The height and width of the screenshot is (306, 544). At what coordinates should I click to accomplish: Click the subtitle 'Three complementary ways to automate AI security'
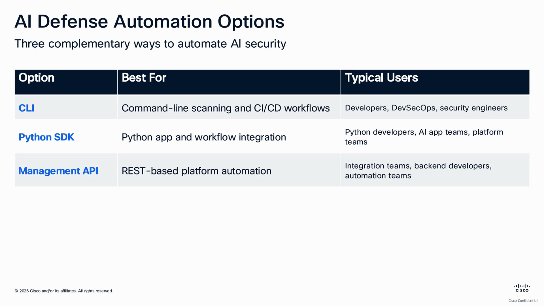click(150, 44)
